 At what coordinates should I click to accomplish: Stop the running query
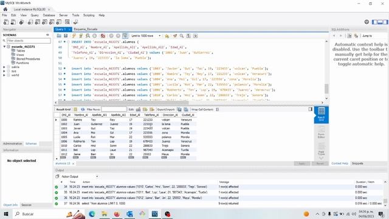tap(95, 36)
